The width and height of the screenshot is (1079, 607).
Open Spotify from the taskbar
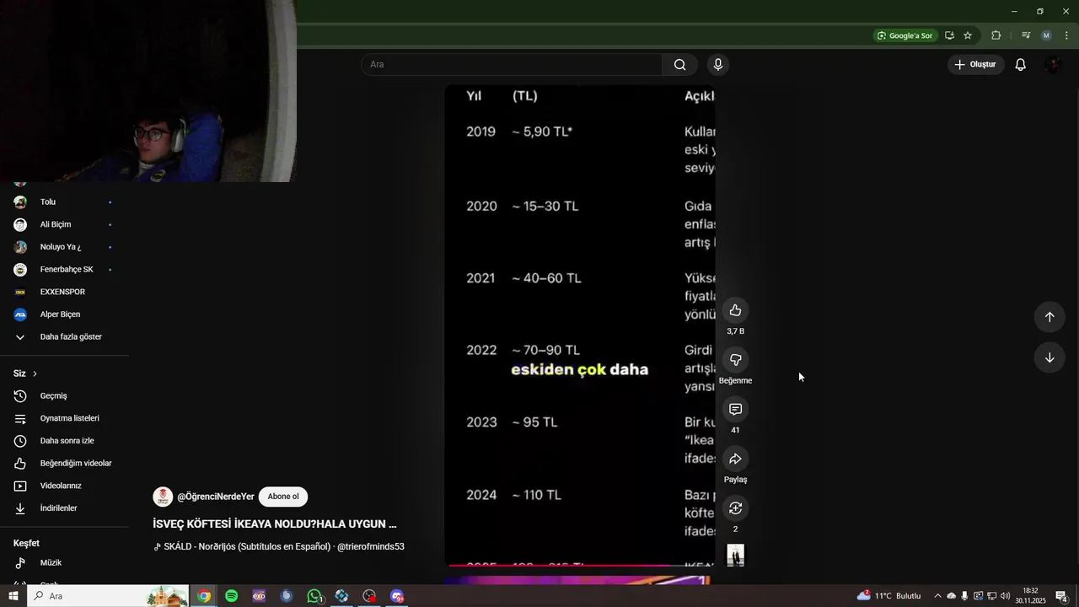pos(232,596)
